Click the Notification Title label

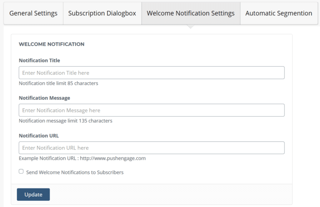pyautogui.click(x=39, y=60)
